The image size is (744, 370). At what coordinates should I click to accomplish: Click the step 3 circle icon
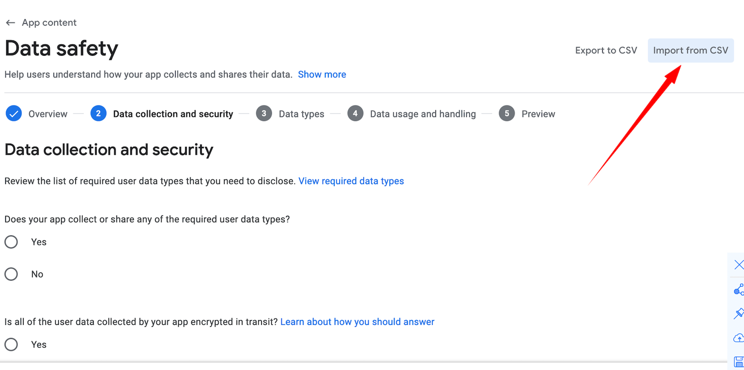click(x=264, y=114)
